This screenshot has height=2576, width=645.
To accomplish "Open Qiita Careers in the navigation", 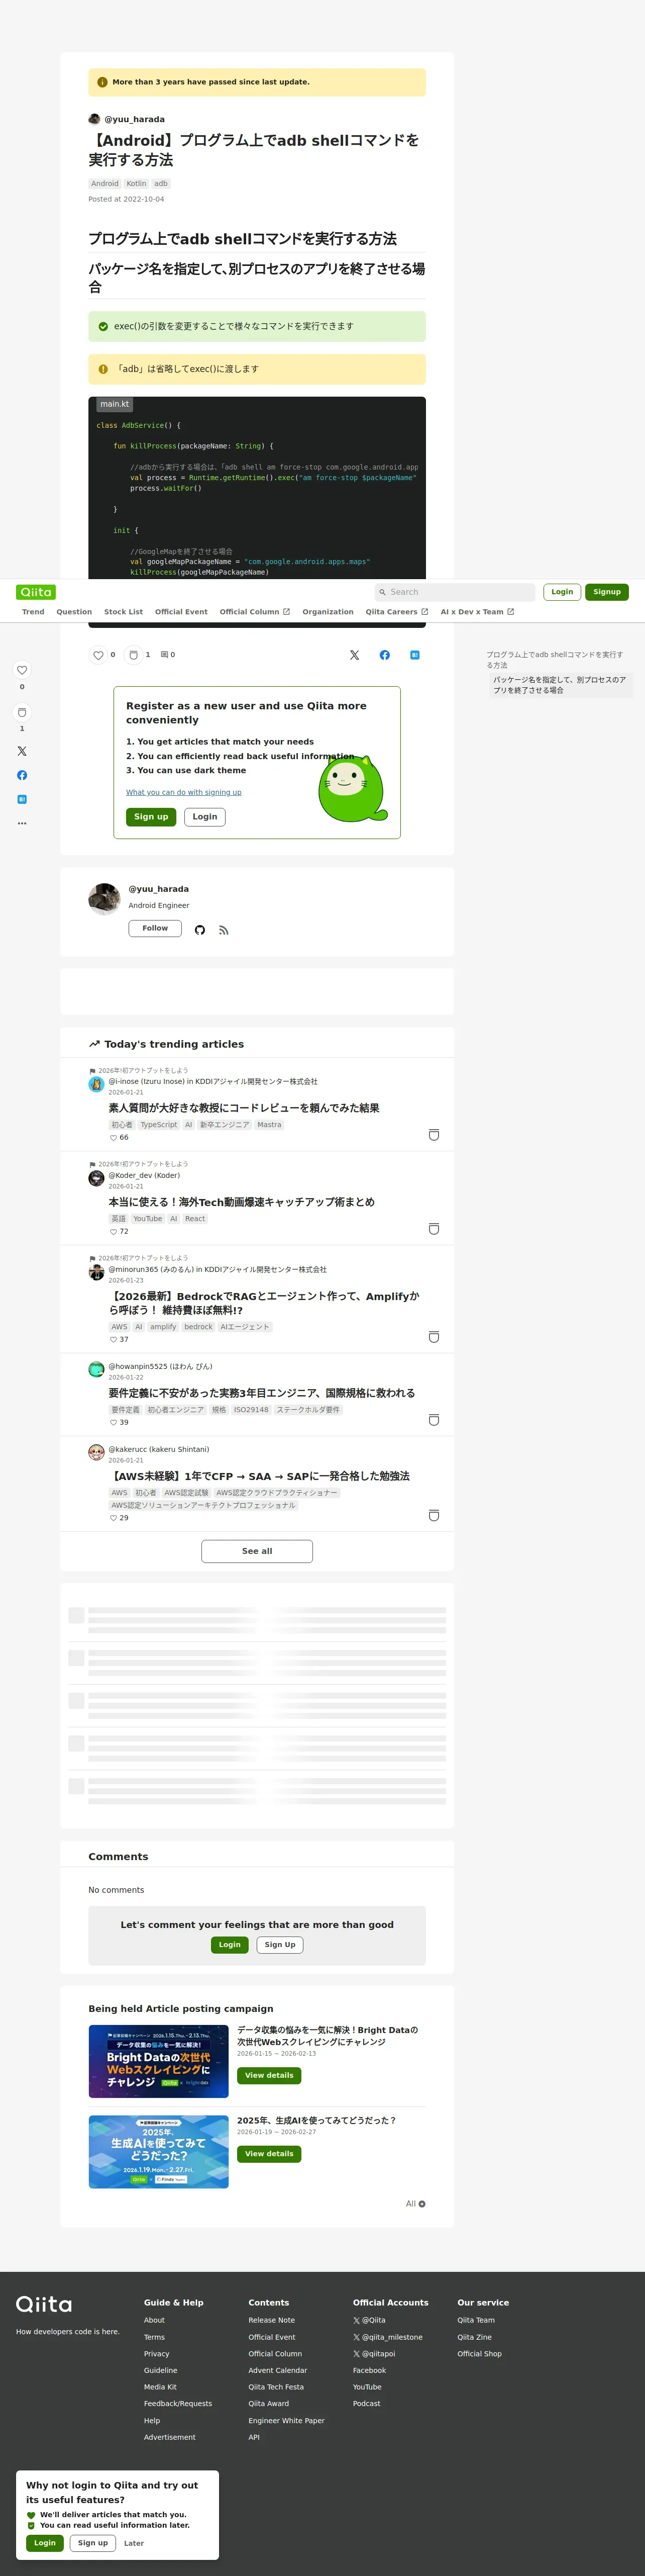I will [396, 612].
